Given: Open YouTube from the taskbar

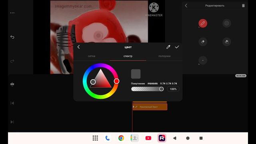Looking at the screenshot, I should (148, 138).
